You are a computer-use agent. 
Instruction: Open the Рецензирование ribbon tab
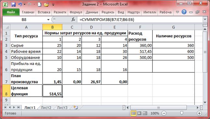[108, 12]
